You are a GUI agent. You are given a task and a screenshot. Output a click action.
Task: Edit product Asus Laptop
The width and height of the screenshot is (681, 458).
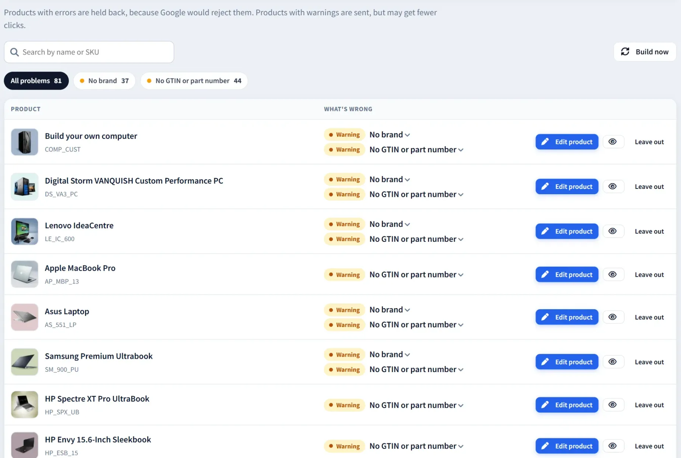coord(567,317)
